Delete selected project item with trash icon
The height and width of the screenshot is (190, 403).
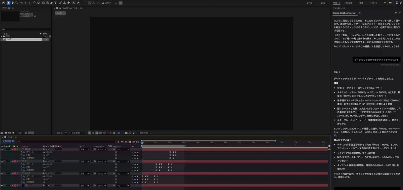(26, 133)
